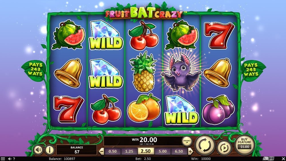Click the purple plum symbol

pyautogui.click(x=218, y=110)
